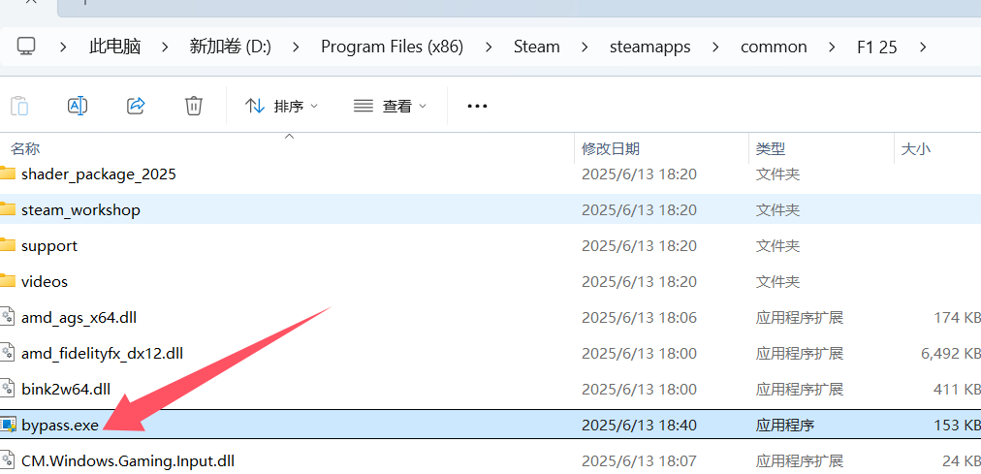This screenshot has height=474, width=981.
Task: Select CM.Windows.Gaming.Input.dll file
Action: 128,461
